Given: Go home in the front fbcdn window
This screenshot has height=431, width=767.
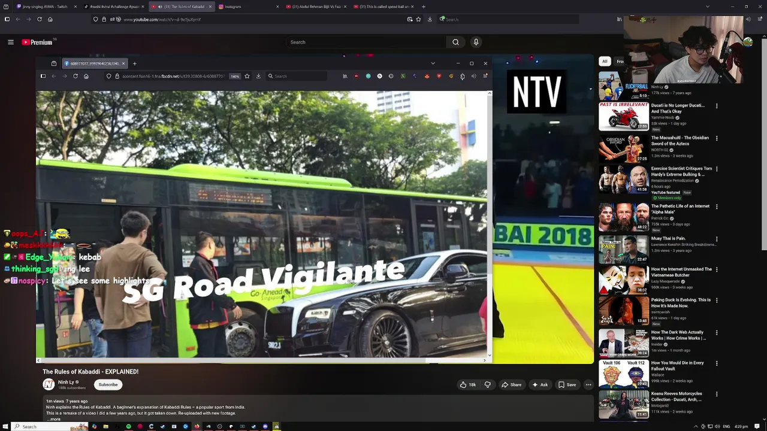Looking at the screenshot, I should (x=86, y=76).
